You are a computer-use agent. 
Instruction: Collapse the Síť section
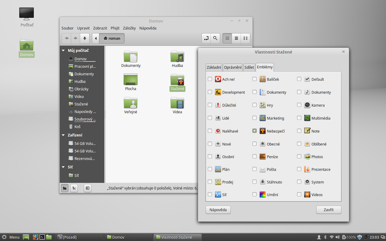tap(63, 167)
